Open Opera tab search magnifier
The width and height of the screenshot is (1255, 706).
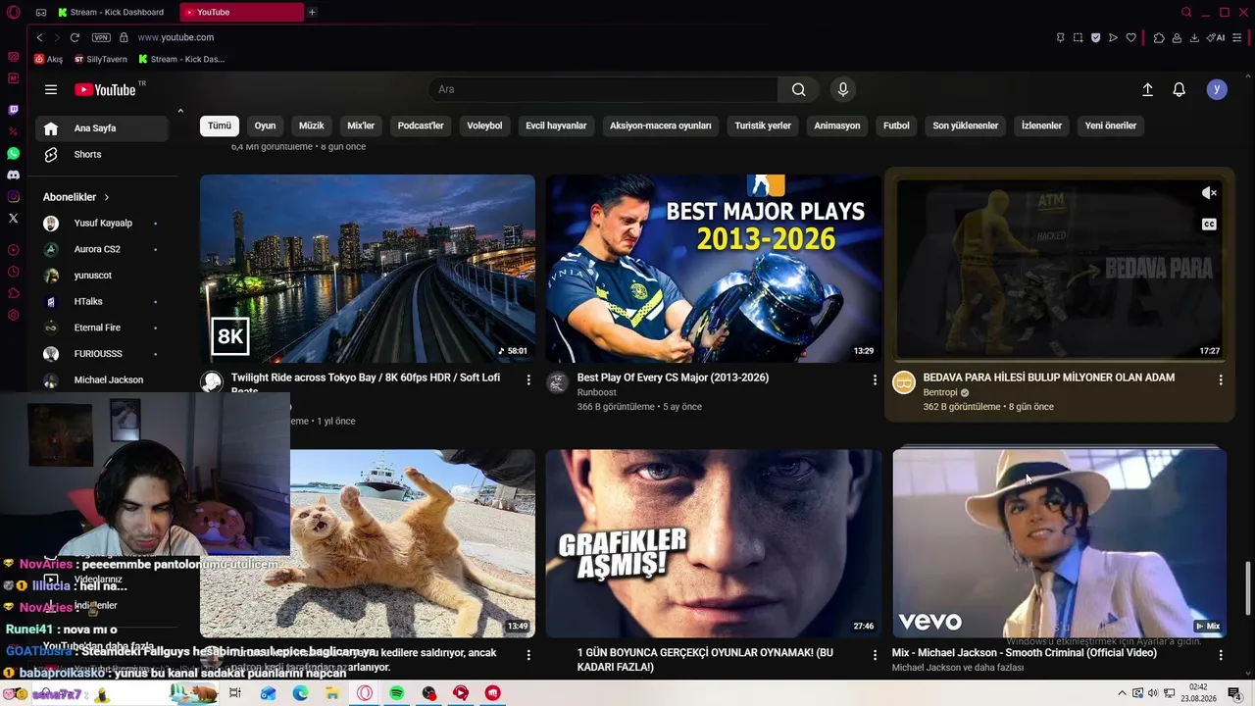coord(1186,12)
